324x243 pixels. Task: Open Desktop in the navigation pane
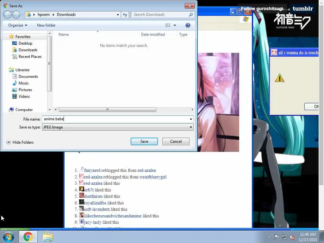tap(25, 43)
